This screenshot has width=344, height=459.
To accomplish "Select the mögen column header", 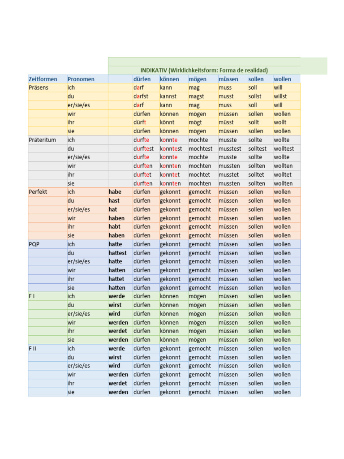I will [203, 79].
